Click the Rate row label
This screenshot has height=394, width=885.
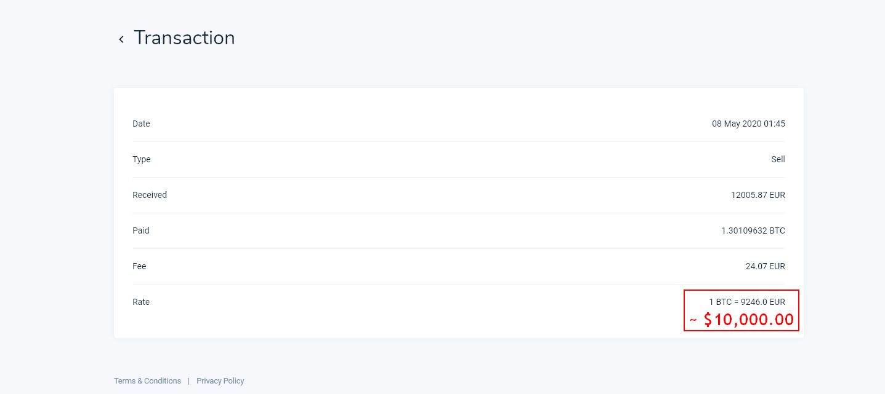pos(141,302)
